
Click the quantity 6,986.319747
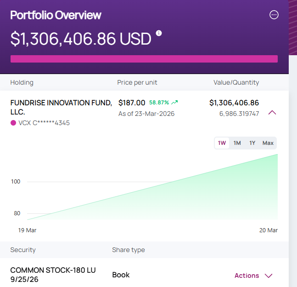point(239,114)
